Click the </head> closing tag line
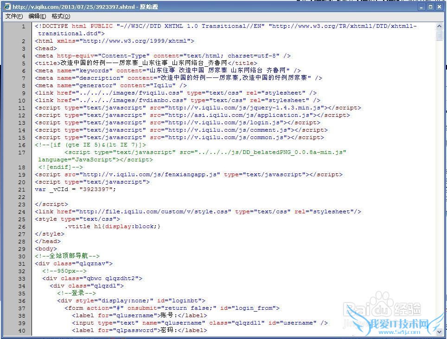 click(x=48, y=241)
